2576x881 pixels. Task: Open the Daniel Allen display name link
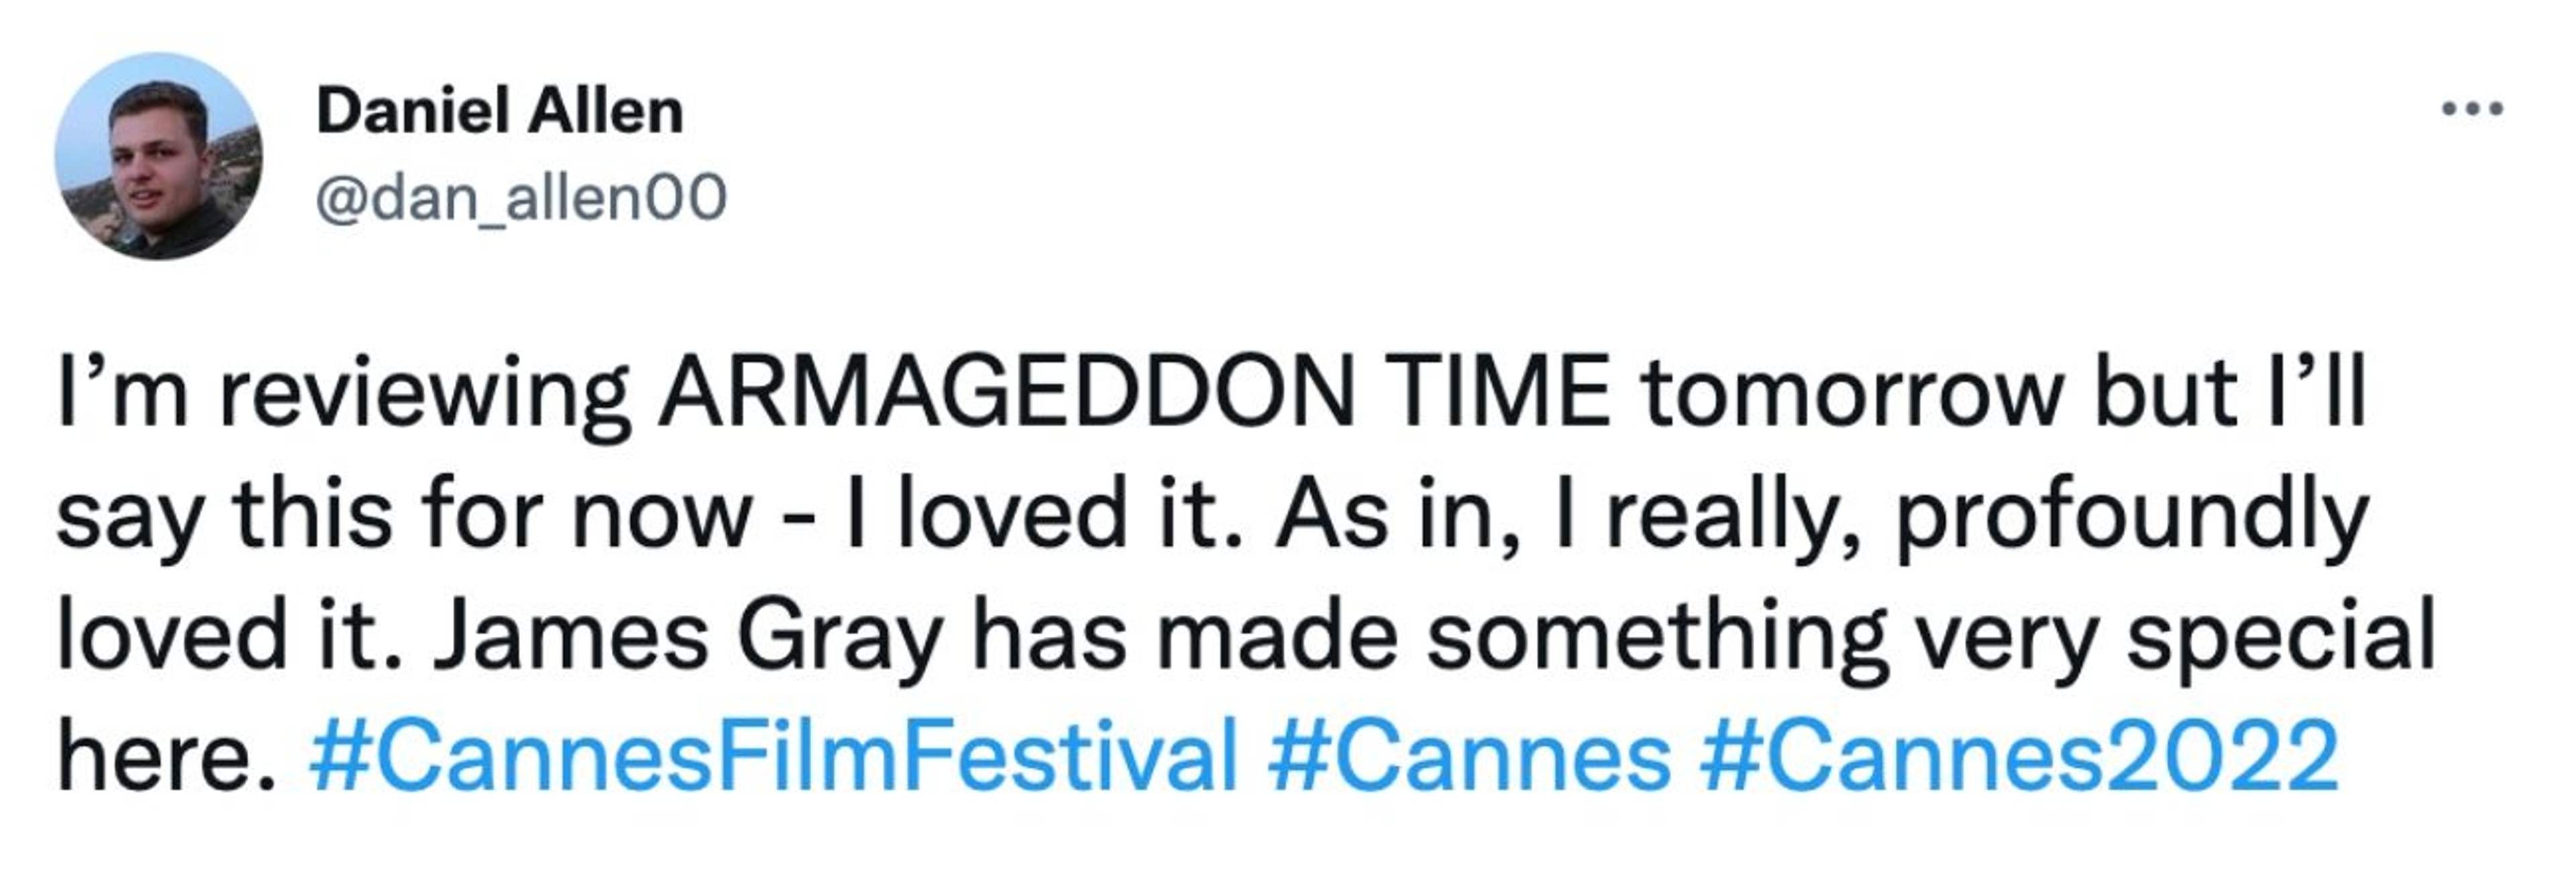499,111
